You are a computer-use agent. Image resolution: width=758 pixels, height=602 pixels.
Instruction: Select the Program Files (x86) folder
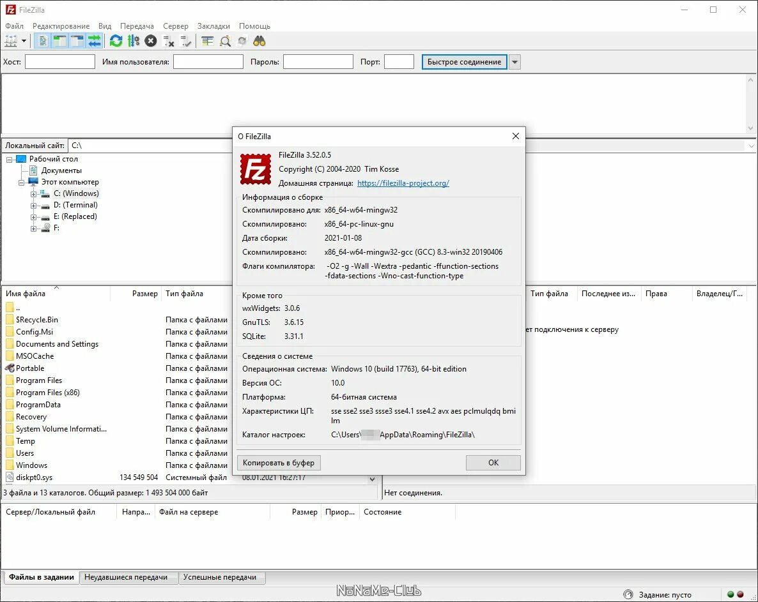(x=48, y=393)
